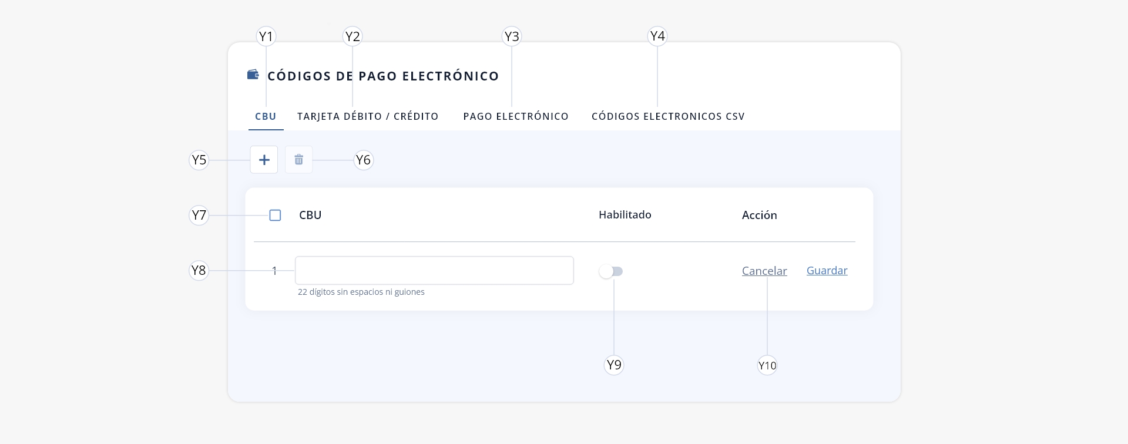The image size is (1128, 444).
Task: Click the Y5 annotation marker
Action: [x=199, y=160]
